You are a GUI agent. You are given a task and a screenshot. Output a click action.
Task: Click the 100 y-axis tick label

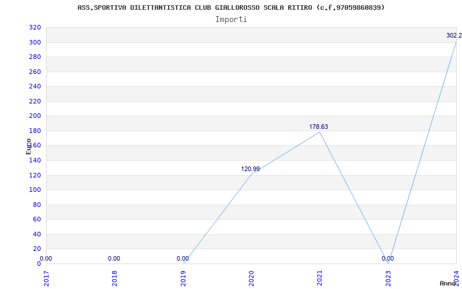35,190
